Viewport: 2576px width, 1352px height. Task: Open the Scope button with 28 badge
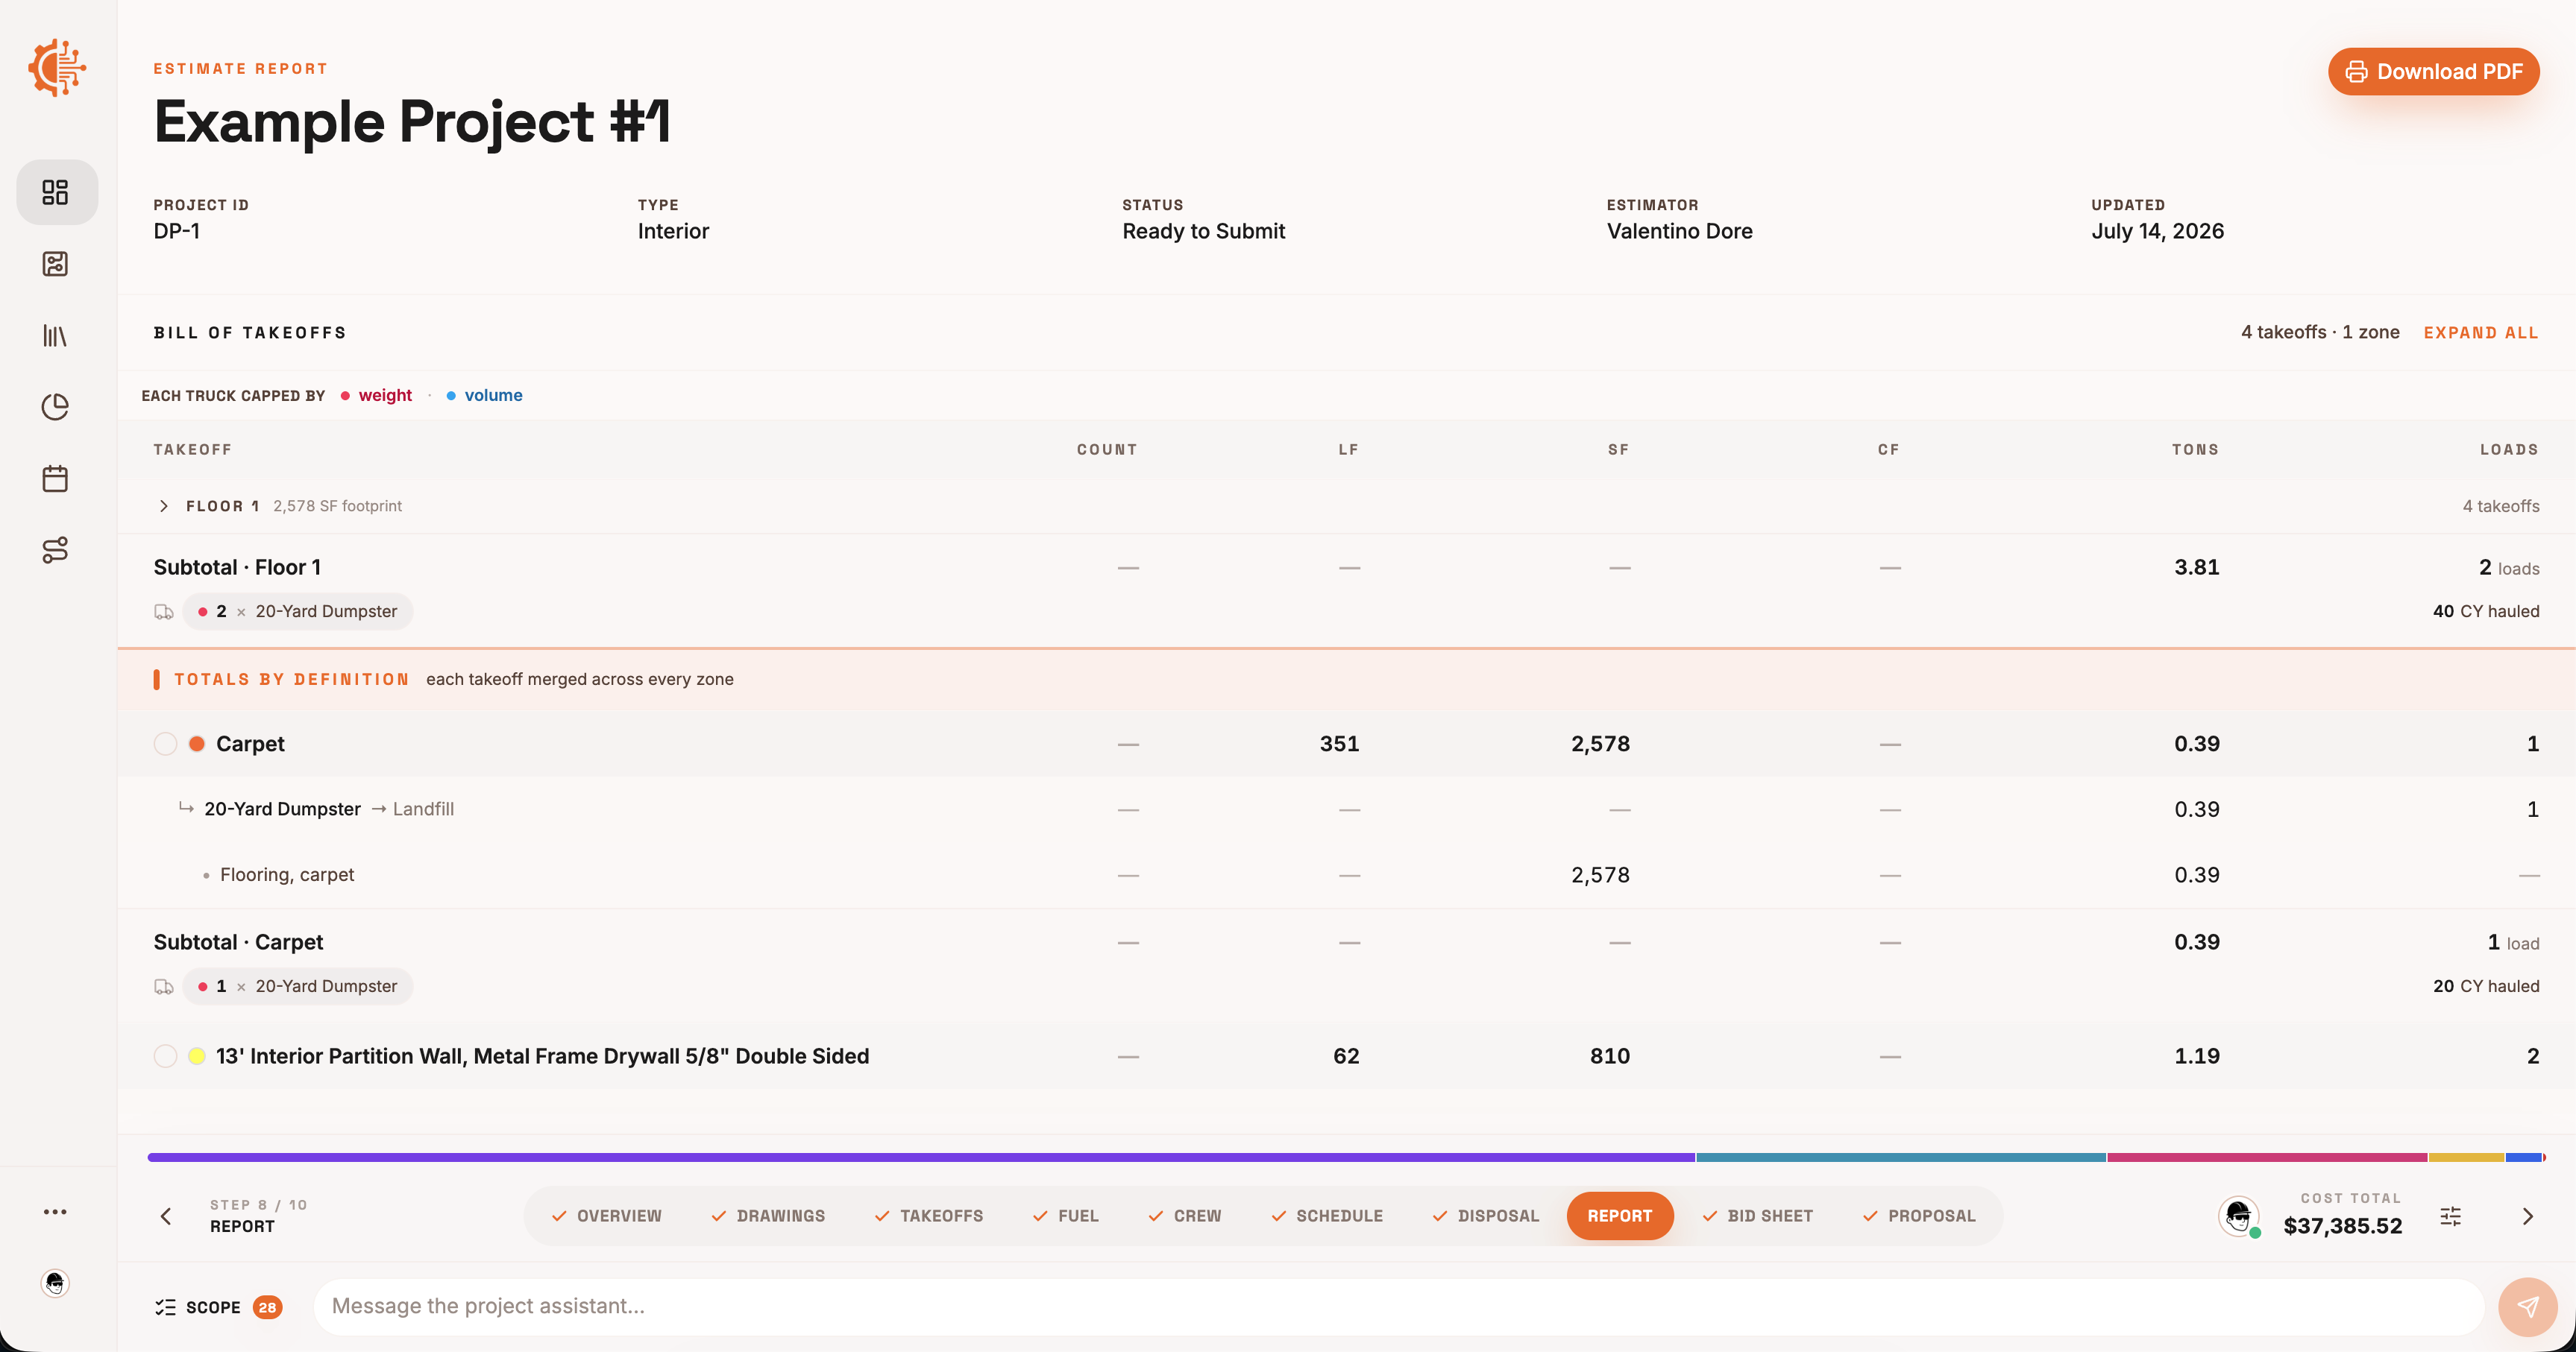[219, 1307]
